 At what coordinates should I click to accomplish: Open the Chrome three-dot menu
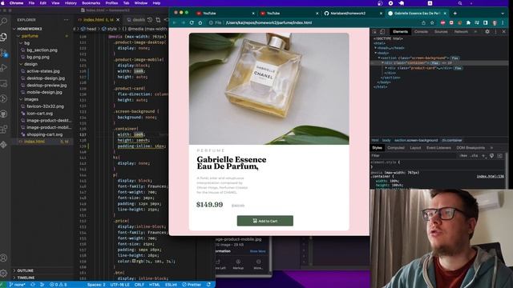coord(503,23)
